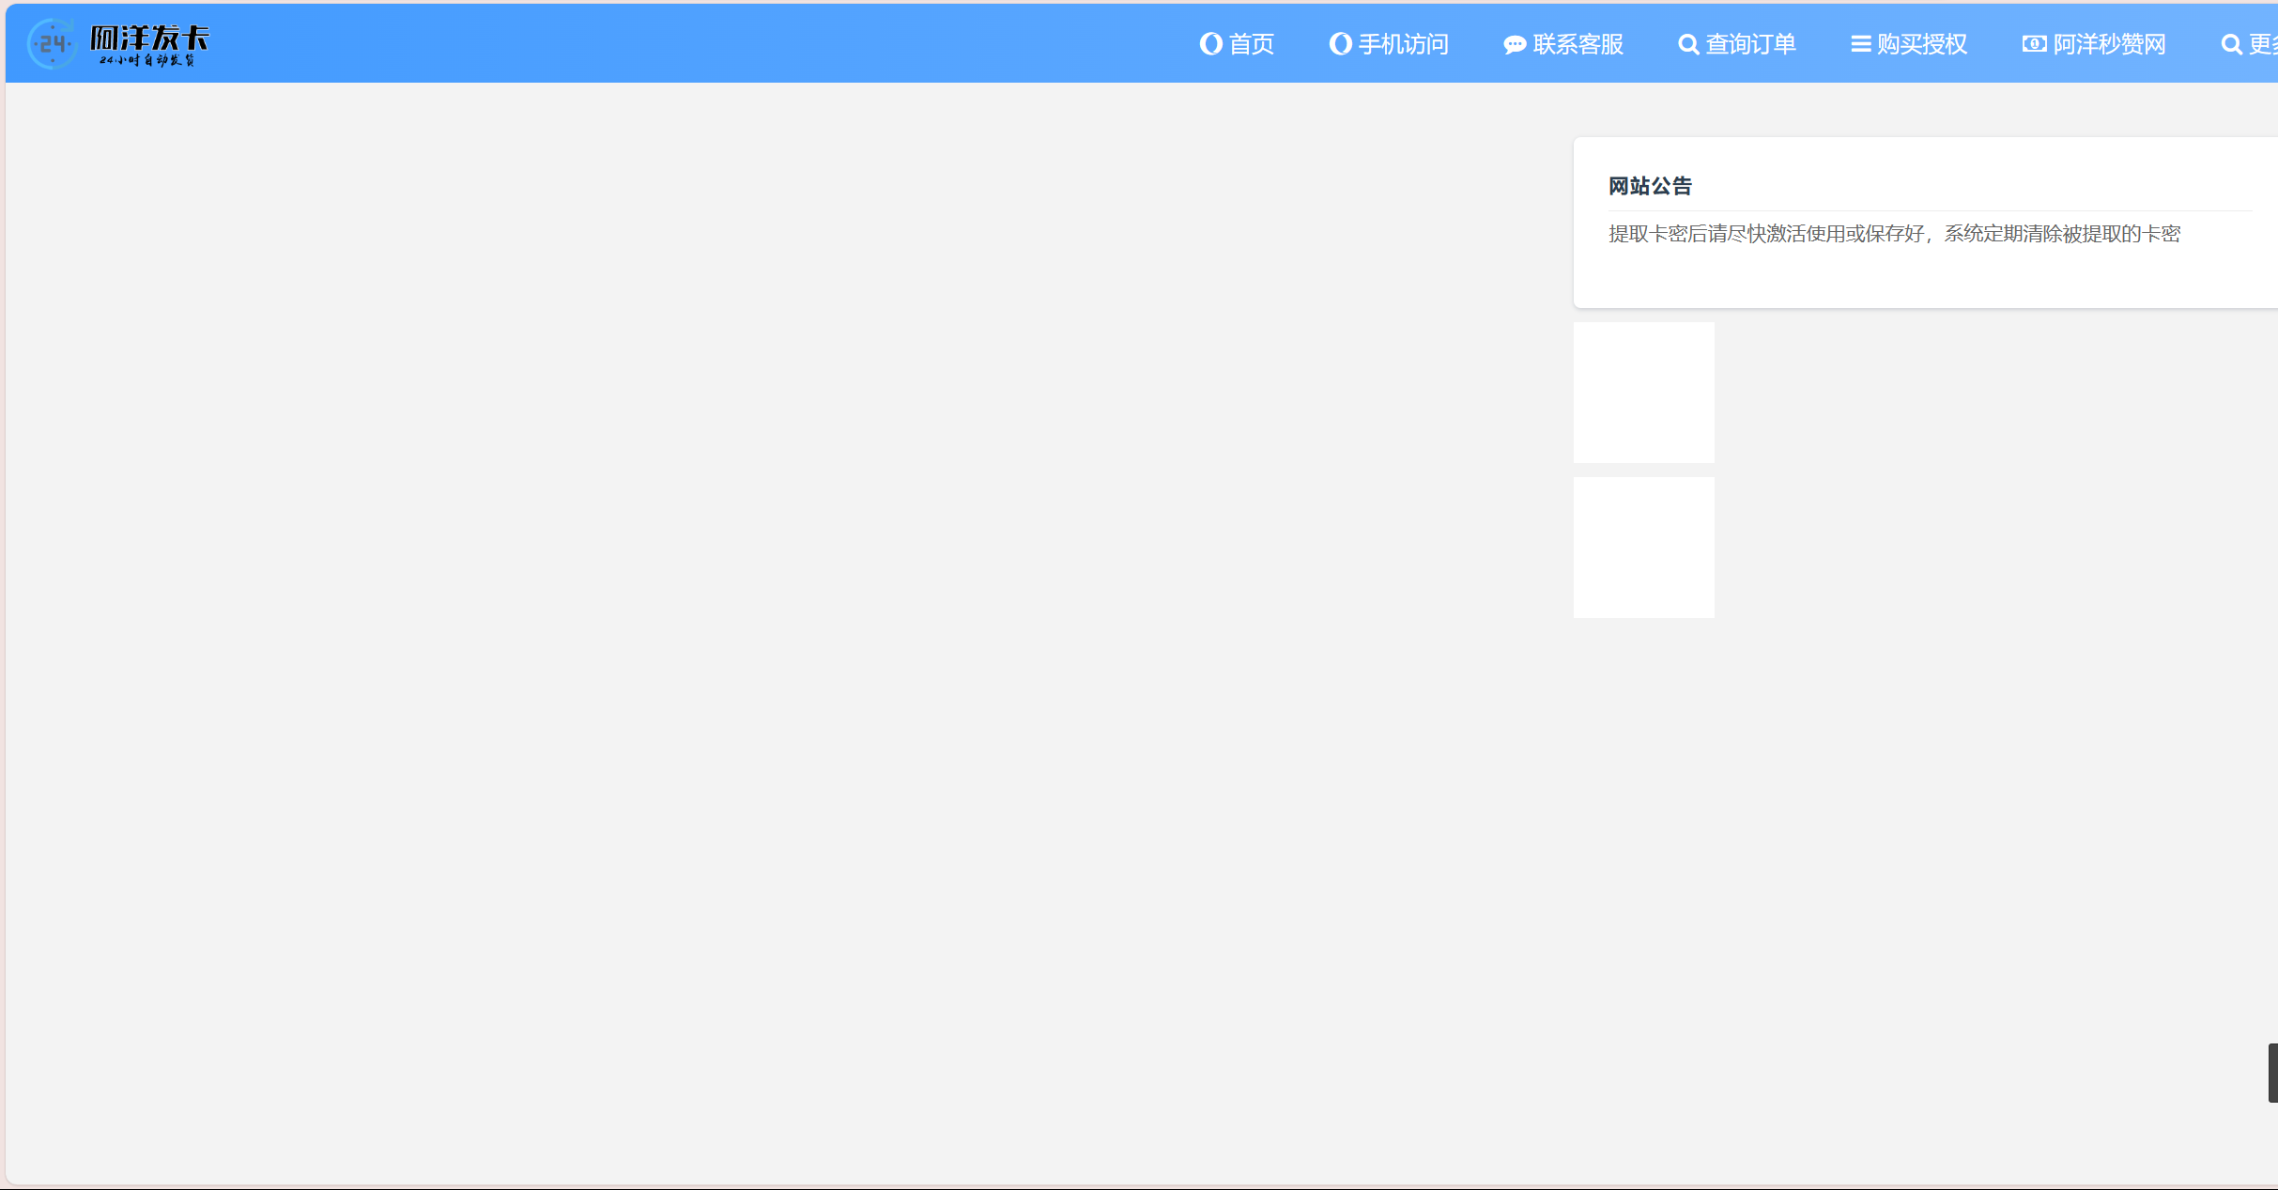Image resolution: width=2278 pixels, height=1190 pixels.
Task: Click the 首页 home circle icon
Action: [x=1209, y=43]
